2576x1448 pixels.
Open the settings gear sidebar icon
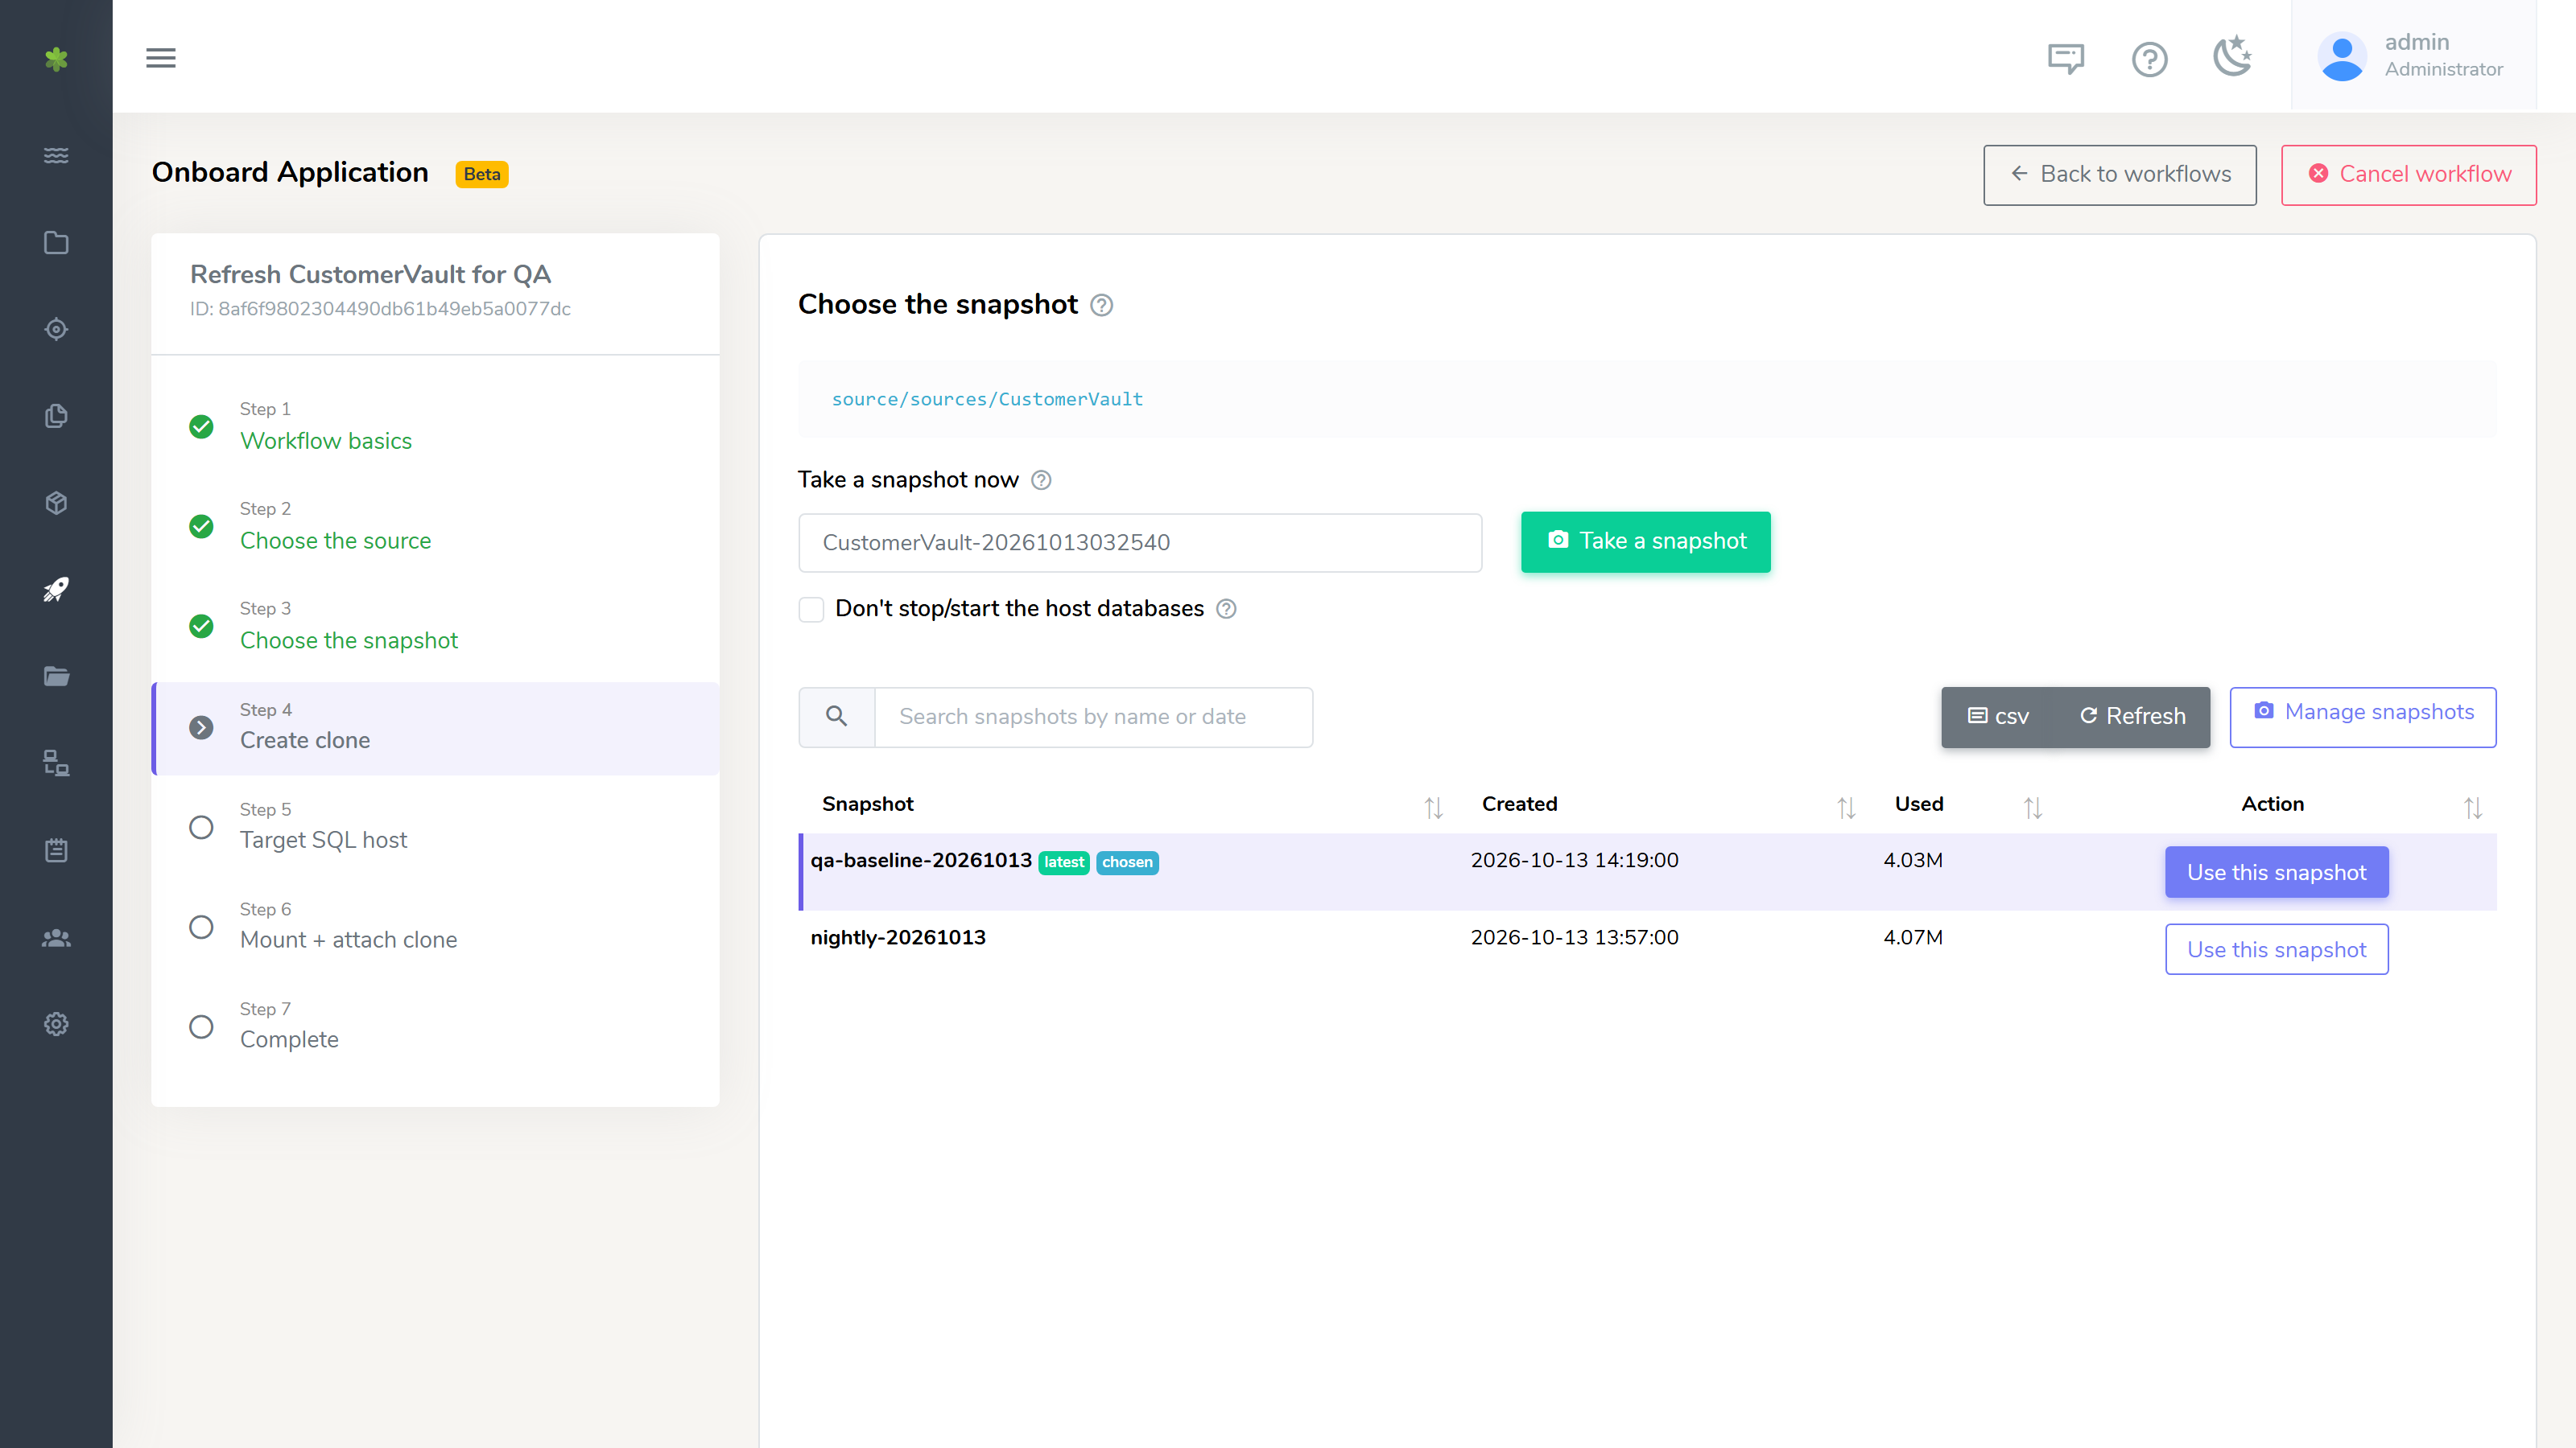click(56, 1024)
